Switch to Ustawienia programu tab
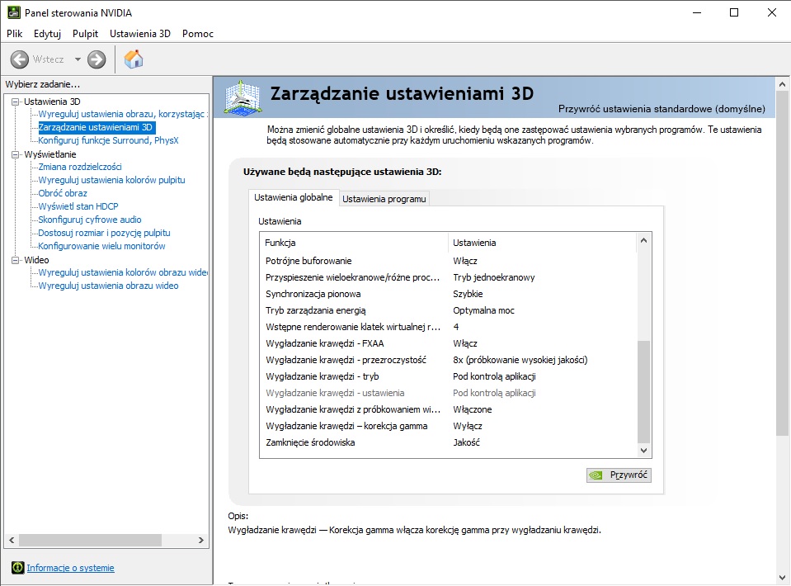The image size is (791, 586). pos(384,199)
